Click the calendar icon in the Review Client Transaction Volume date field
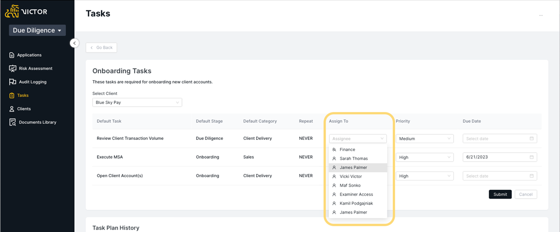 [x=532, y=138]
